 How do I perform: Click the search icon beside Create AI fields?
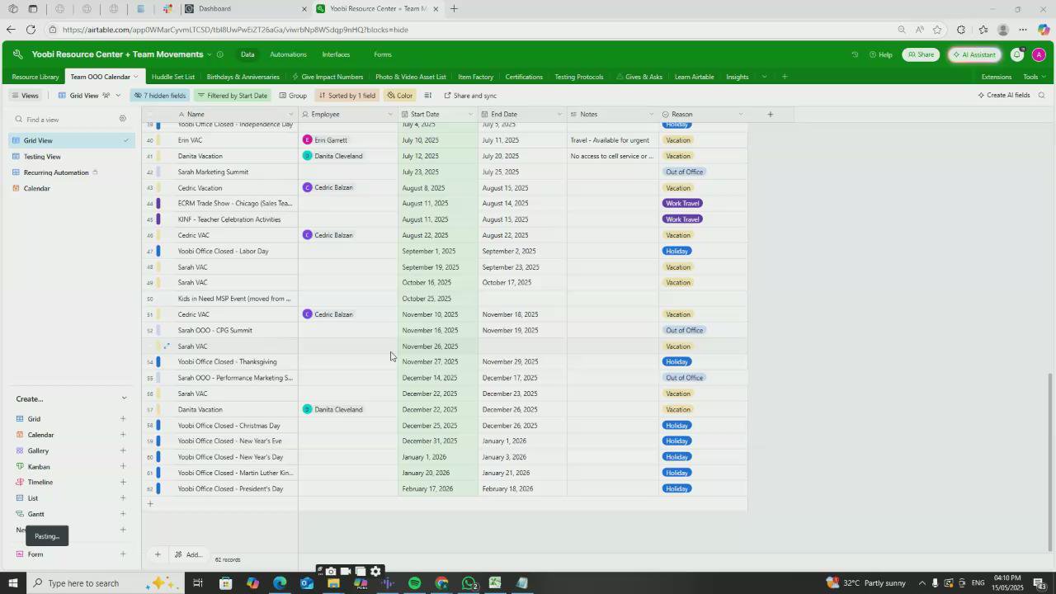[1041, 96]
